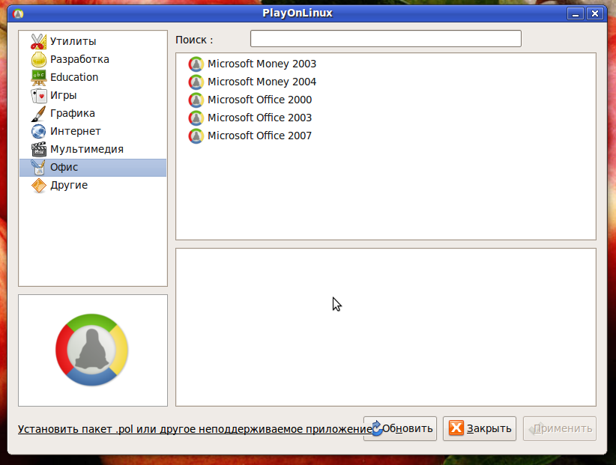
Task: Select Microsoft Money 2003 in list
Action: tap(262, 64)
